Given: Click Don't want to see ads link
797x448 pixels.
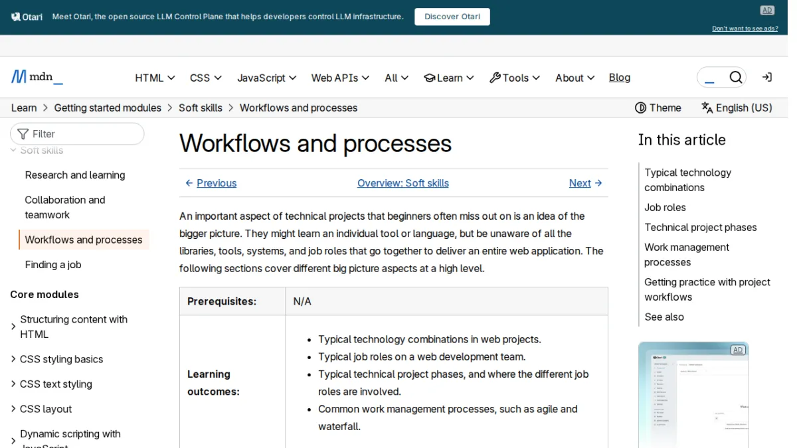Looking at the screenshot, I should pyautogui.click(x=745, y=29).
